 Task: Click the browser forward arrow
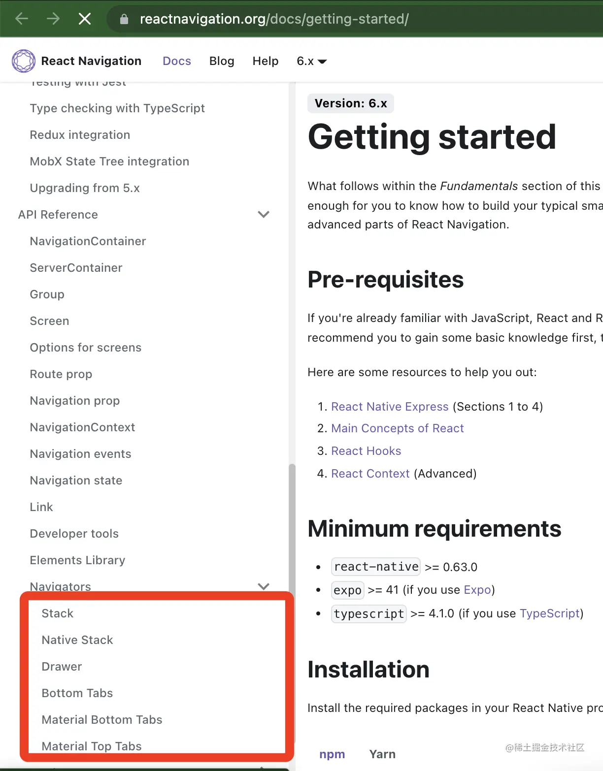(53, 19)
